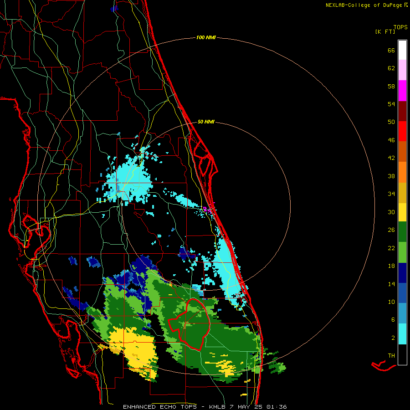Click the legend value 58
Screen dimensions: 410x410
(x=391, y=86)
